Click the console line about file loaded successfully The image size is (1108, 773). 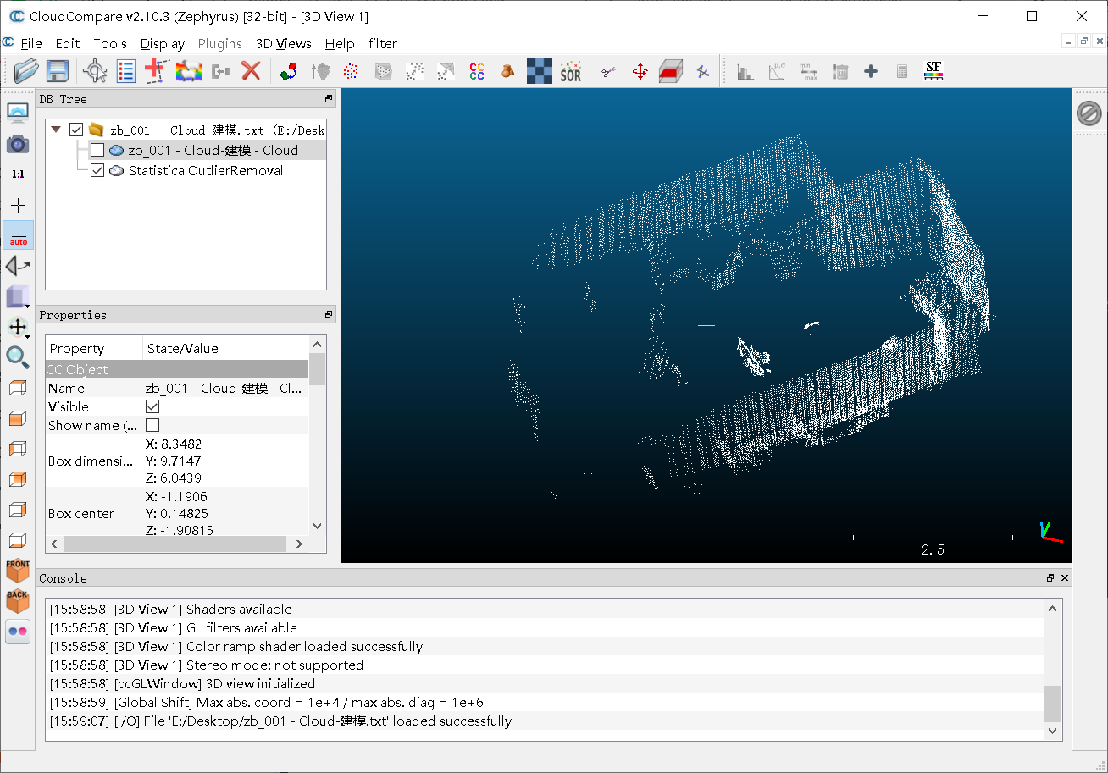click(280, 721)
